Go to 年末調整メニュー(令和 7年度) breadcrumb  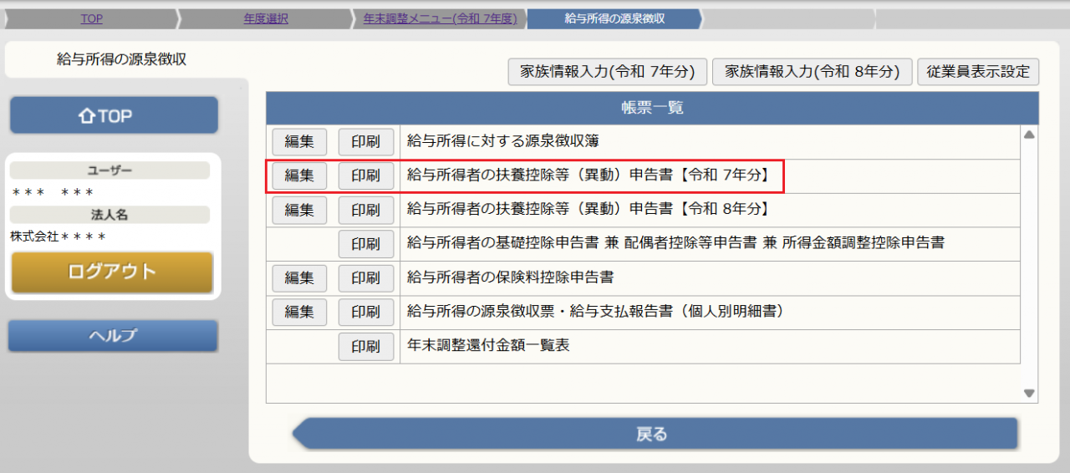pyautogui.click(x=440, y=18)
